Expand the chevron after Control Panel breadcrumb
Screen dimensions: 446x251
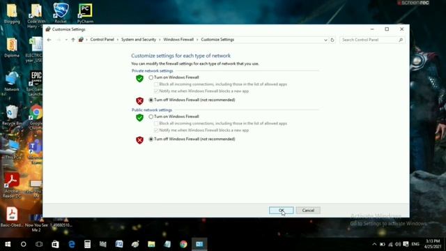coord(118,40)
